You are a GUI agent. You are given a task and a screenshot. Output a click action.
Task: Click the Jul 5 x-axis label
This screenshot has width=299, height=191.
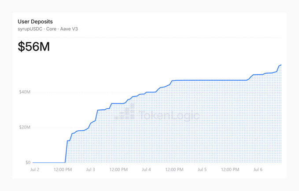[202, 169]
